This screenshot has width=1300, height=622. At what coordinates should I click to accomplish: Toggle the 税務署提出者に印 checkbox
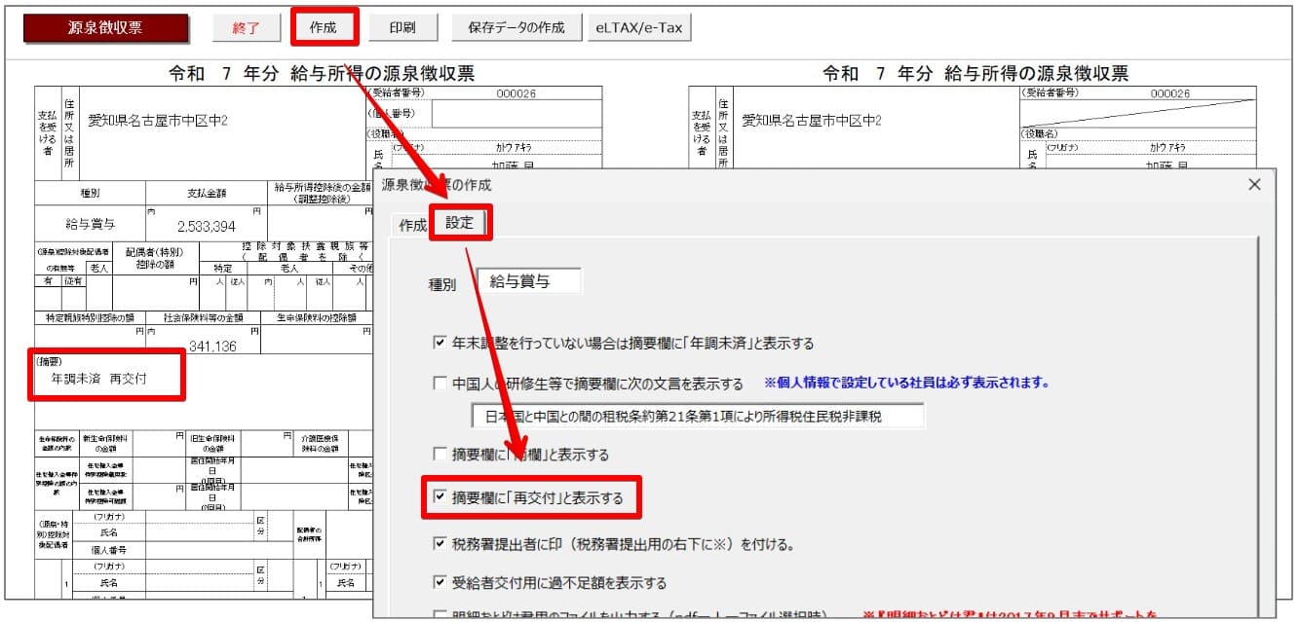(440, 544)
